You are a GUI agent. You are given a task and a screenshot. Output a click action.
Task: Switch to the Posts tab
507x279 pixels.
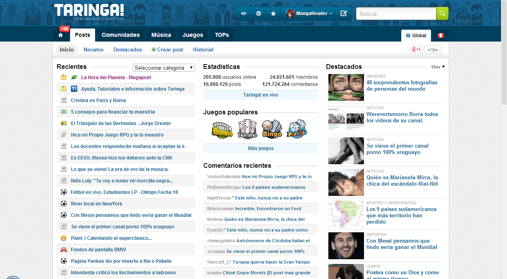[82, 35]
